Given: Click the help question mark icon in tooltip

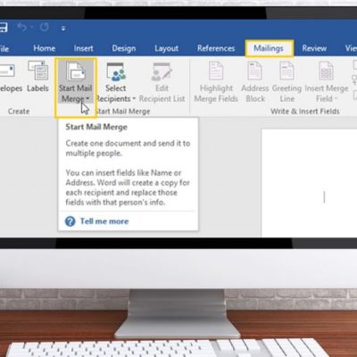Looking at the screenshot, I should point(71,221).
